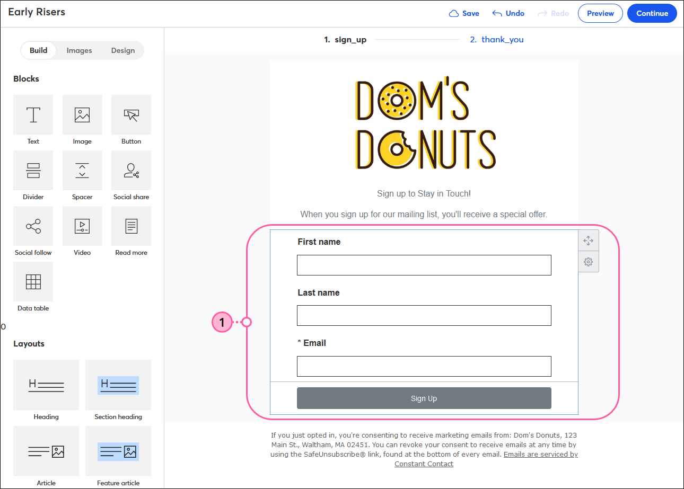The image size is (684, 489).
Task: Click the First name field label
Action: [319, 242]
